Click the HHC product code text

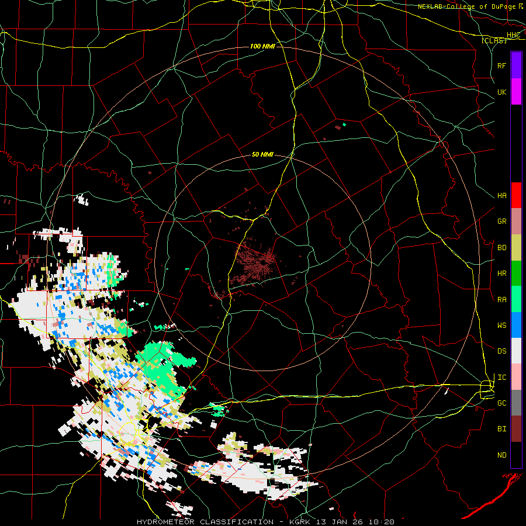513,35
